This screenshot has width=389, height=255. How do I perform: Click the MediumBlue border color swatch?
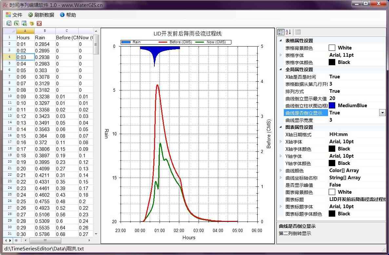tap(332, 106)
